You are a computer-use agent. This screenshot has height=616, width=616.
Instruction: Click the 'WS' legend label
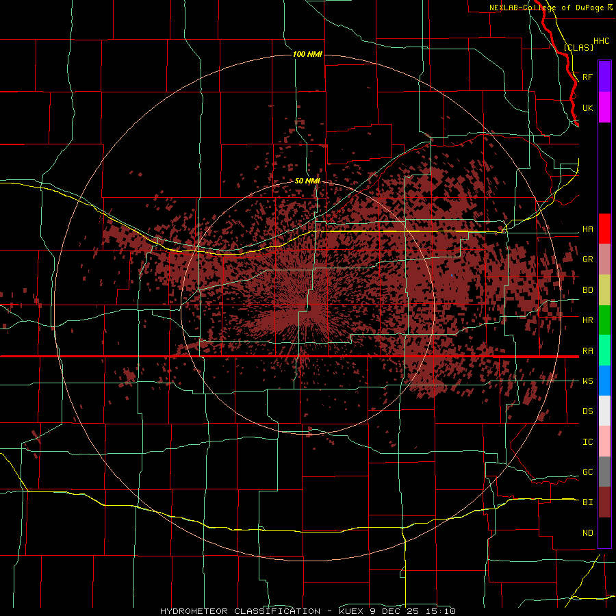588,381
